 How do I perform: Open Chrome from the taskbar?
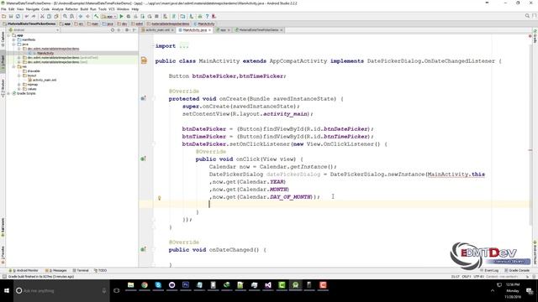(x=145, y=285)
